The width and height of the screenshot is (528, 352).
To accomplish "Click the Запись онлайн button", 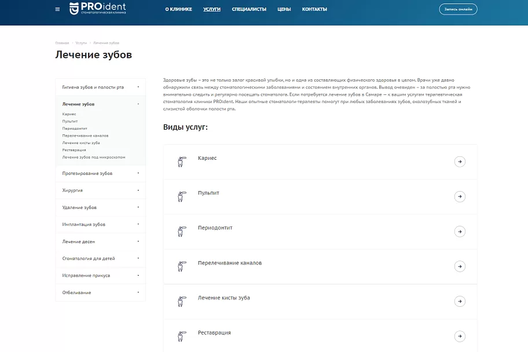I will coord(458,9).
